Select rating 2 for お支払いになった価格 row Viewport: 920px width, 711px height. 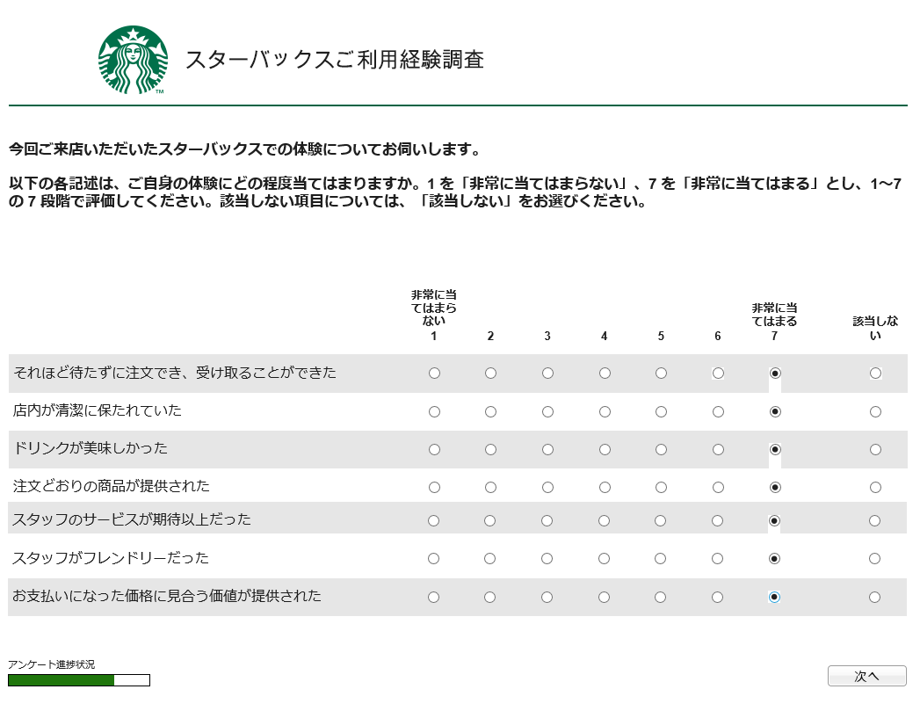tap(490, 598)
